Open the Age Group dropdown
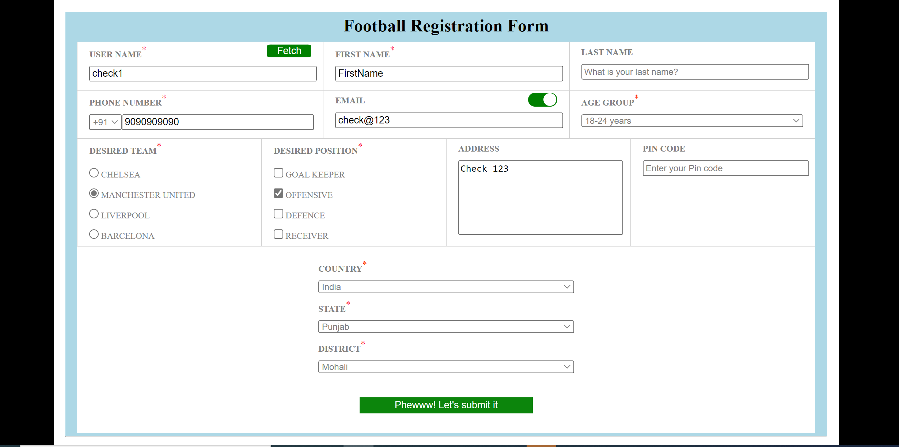The image size is (899, 447). (x=691, y=121)
